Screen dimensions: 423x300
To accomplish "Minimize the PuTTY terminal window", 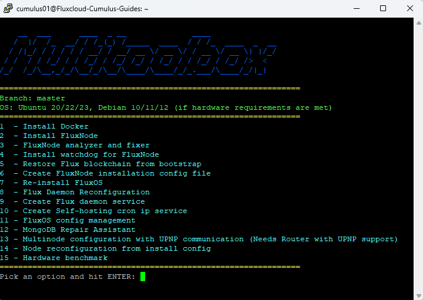I will (x=356, y=9).
